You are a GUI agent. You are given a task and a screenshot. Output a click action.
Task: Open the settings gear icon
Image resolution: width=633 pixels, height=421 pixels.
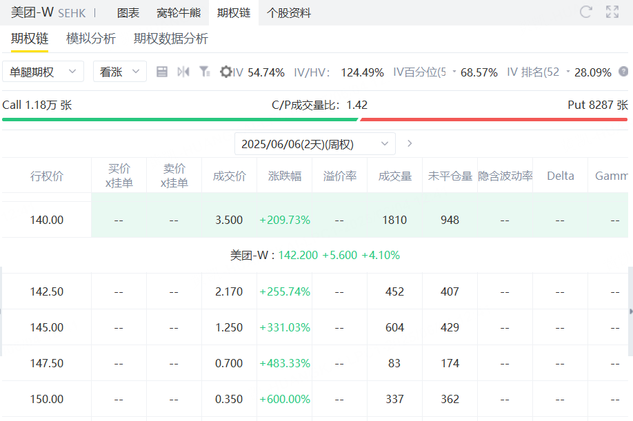click(x=225, y=72)
